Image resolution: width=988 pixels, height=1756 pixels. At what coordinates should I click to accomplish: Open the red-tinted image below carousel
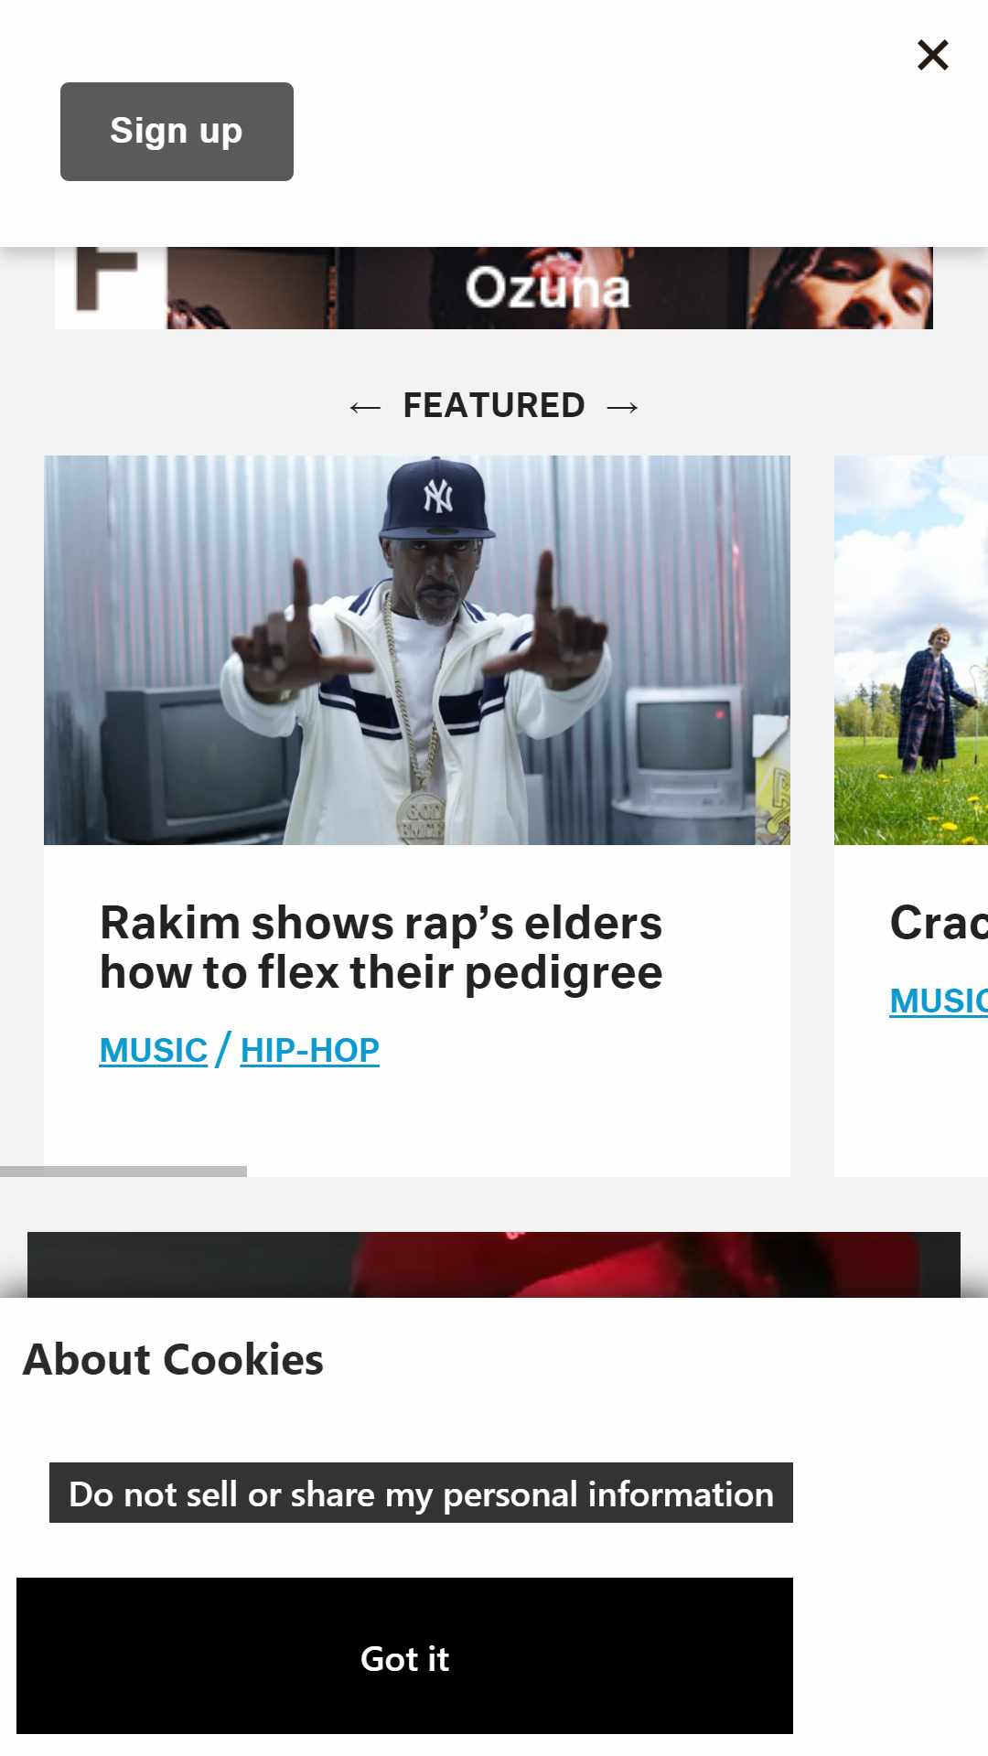(x=494, y=1265)
